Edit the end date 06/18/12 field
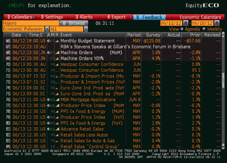The image size is (227, 163). (202, 23)
